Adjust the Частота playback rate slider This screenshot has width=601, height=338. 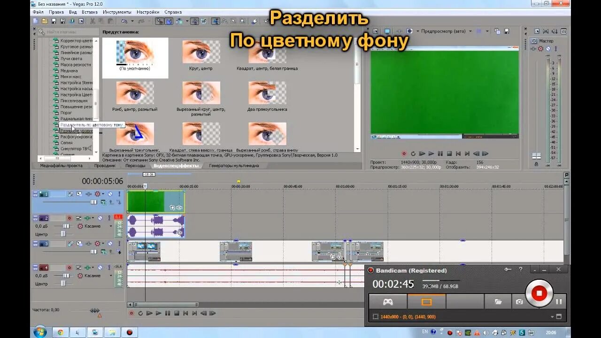coord(95,310)
